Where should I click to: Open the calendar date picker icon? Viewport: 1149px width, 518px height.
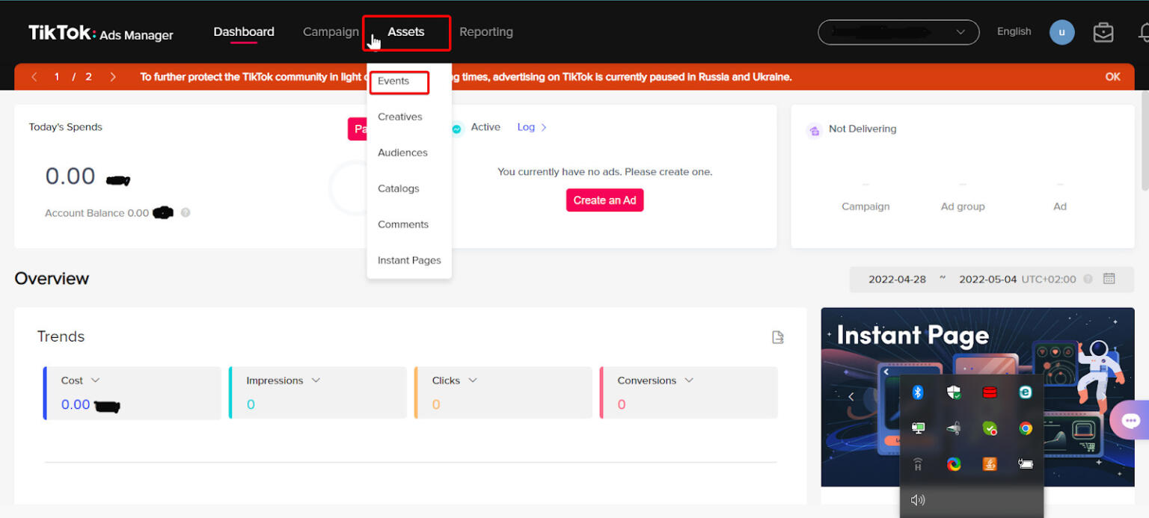click(1109, 279)
